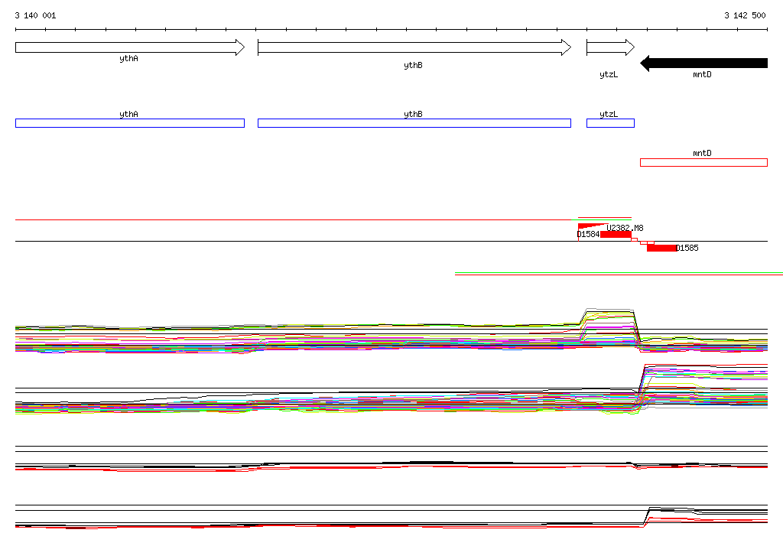Screen dimensions: 783x546
Task: Click the U2382.M8 label
Action: coord(625,228)
